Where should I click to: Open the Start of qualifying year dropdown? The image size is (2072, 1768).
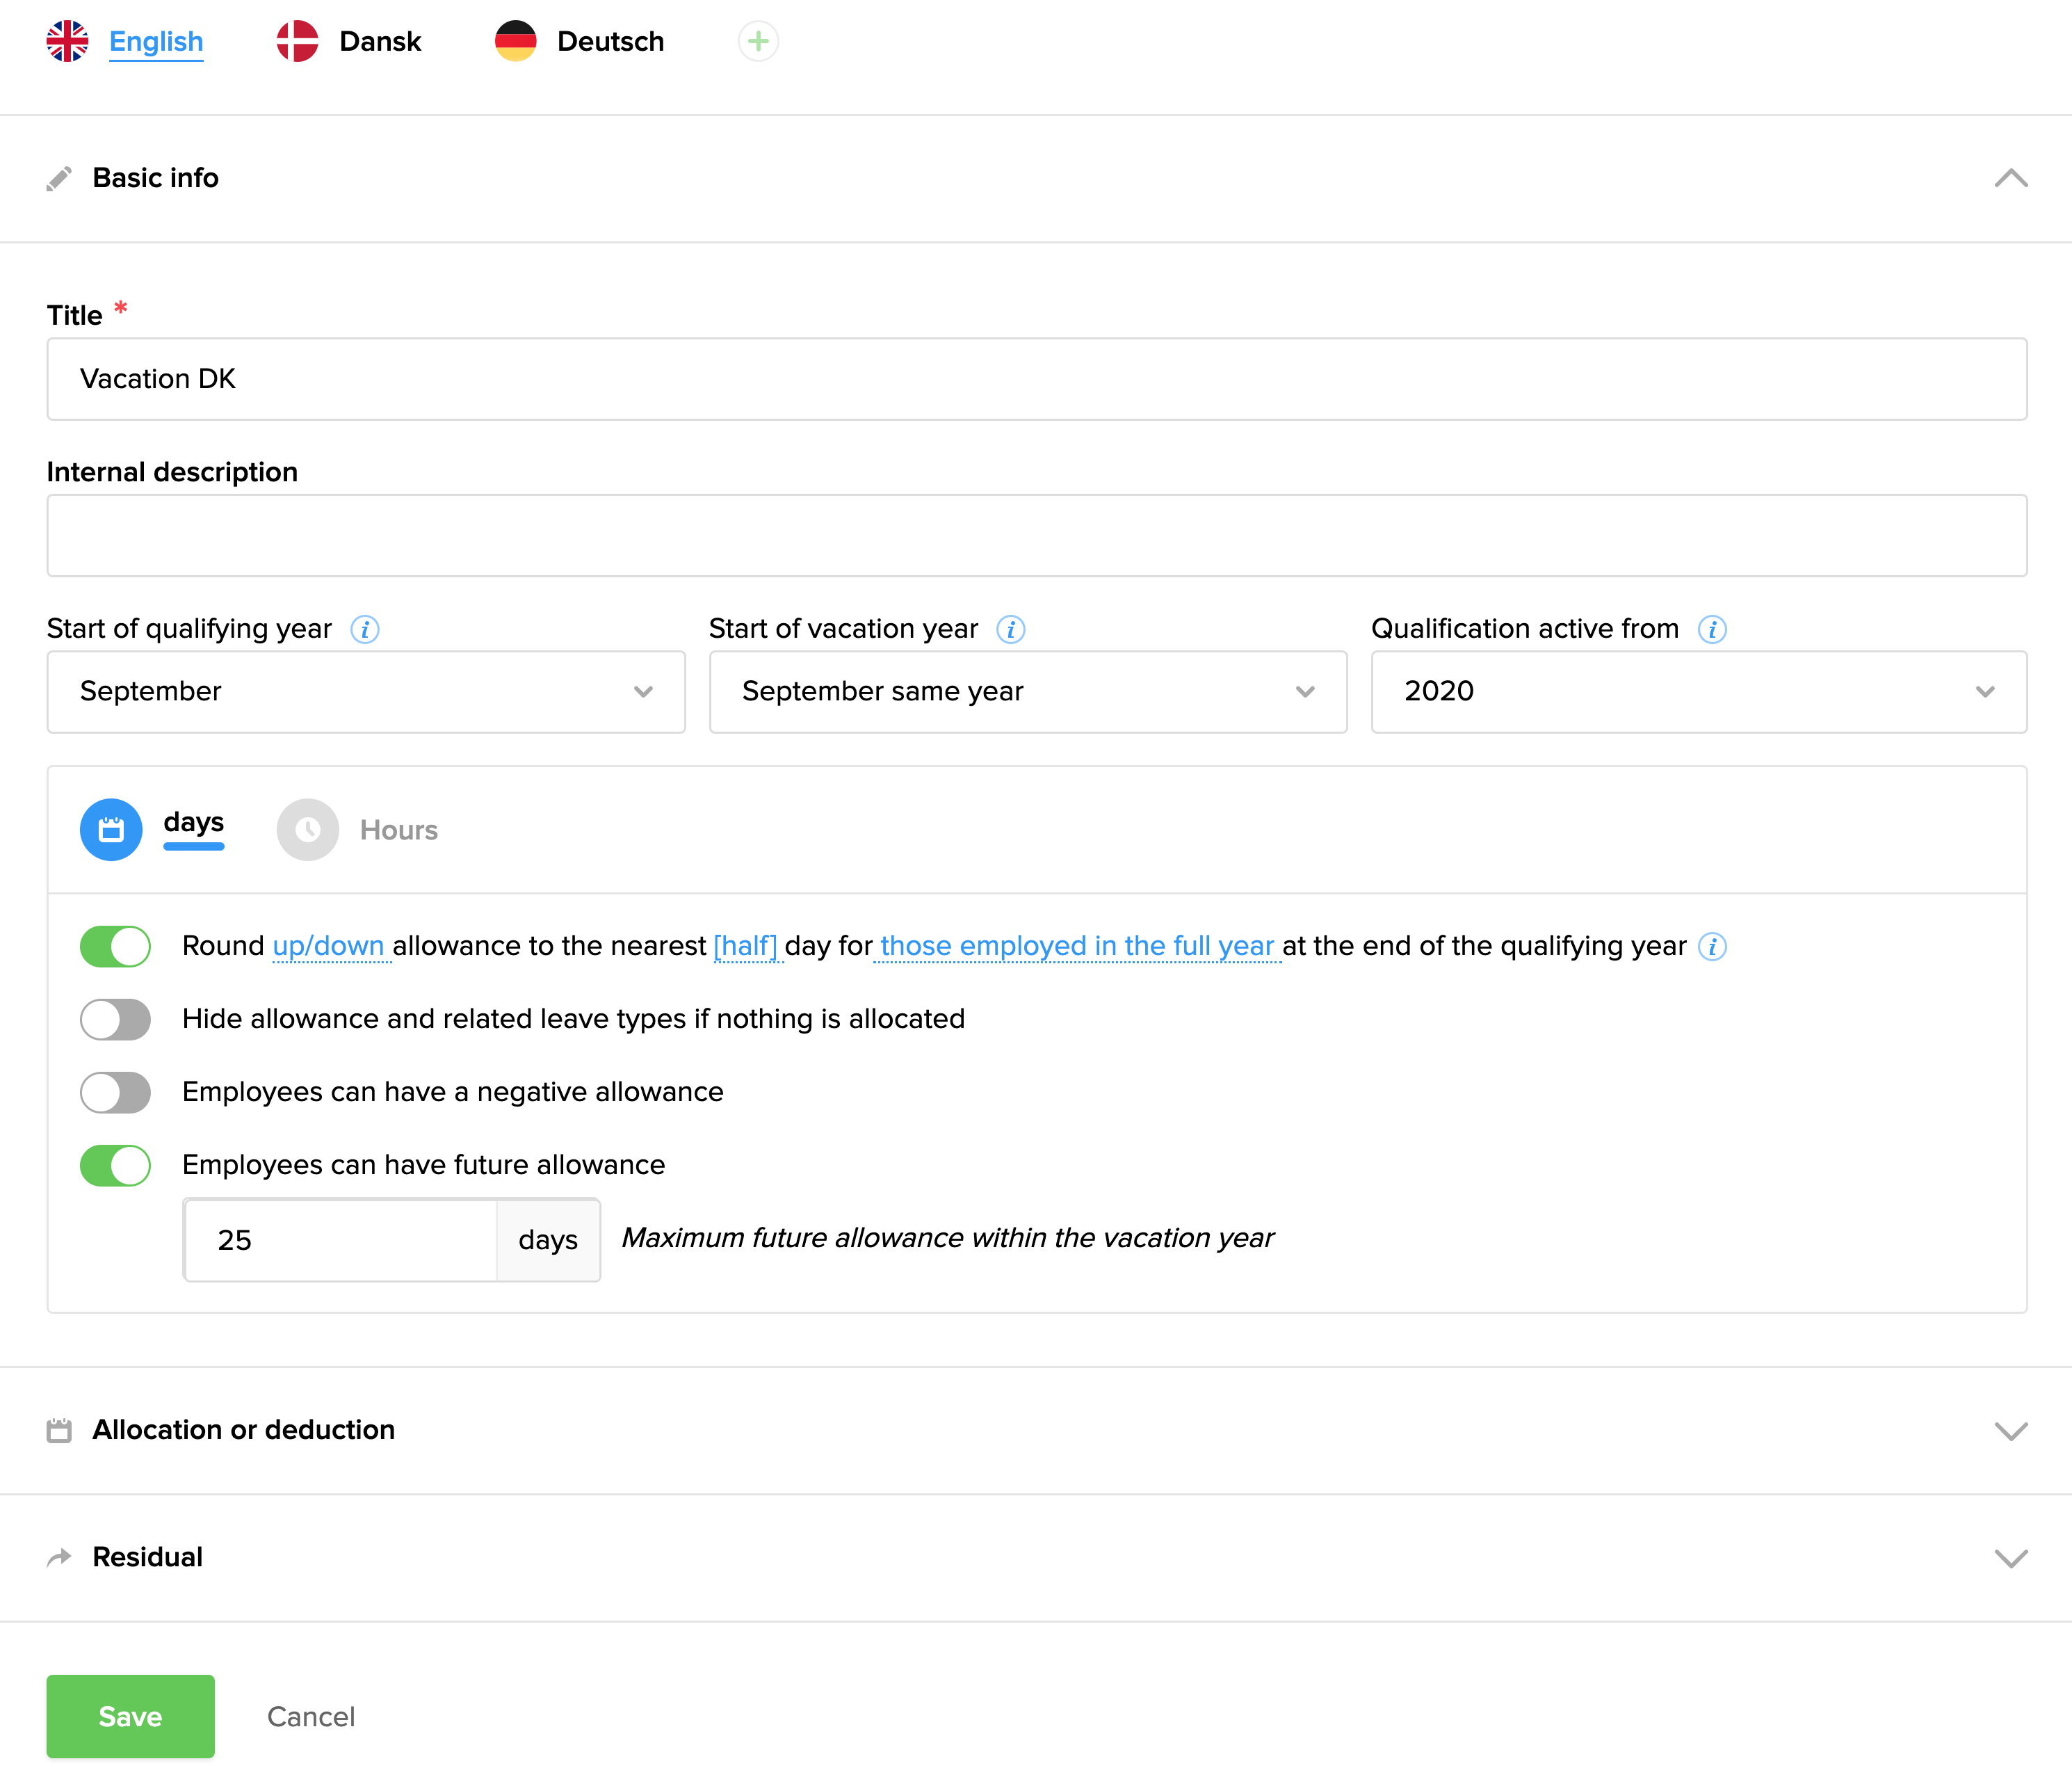click(x=366, y=691)
